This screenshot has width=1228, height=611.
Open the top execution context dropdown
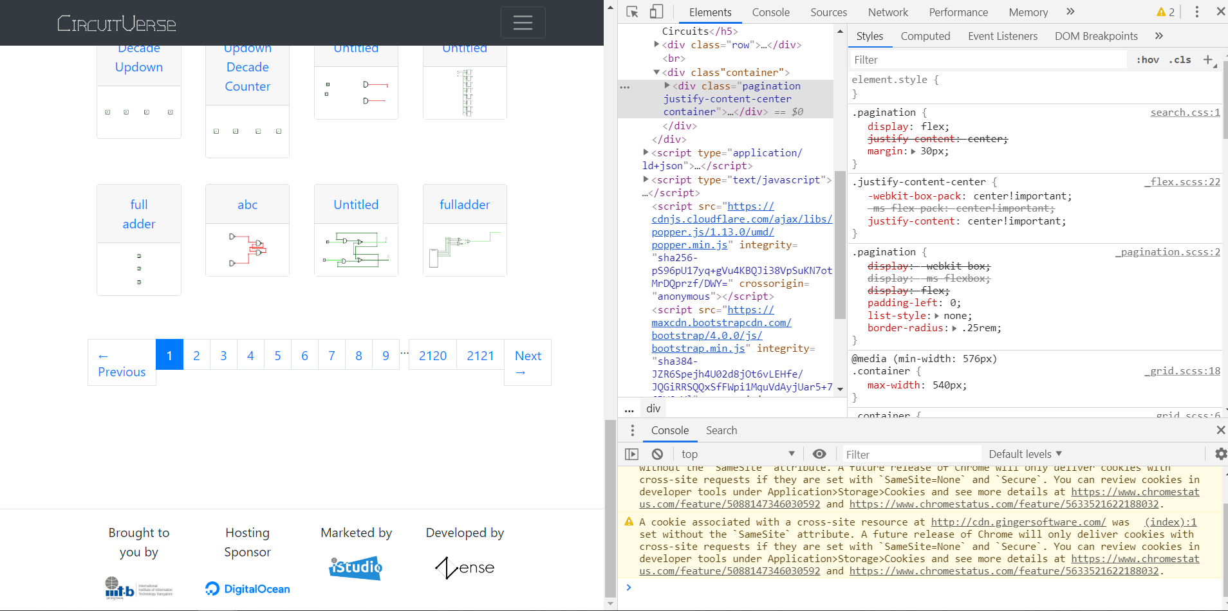point(738,454)
